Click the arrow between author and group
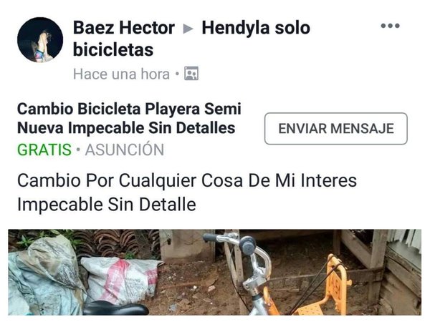Viewport: 430px width, 322px height. (x=188, y=29)
